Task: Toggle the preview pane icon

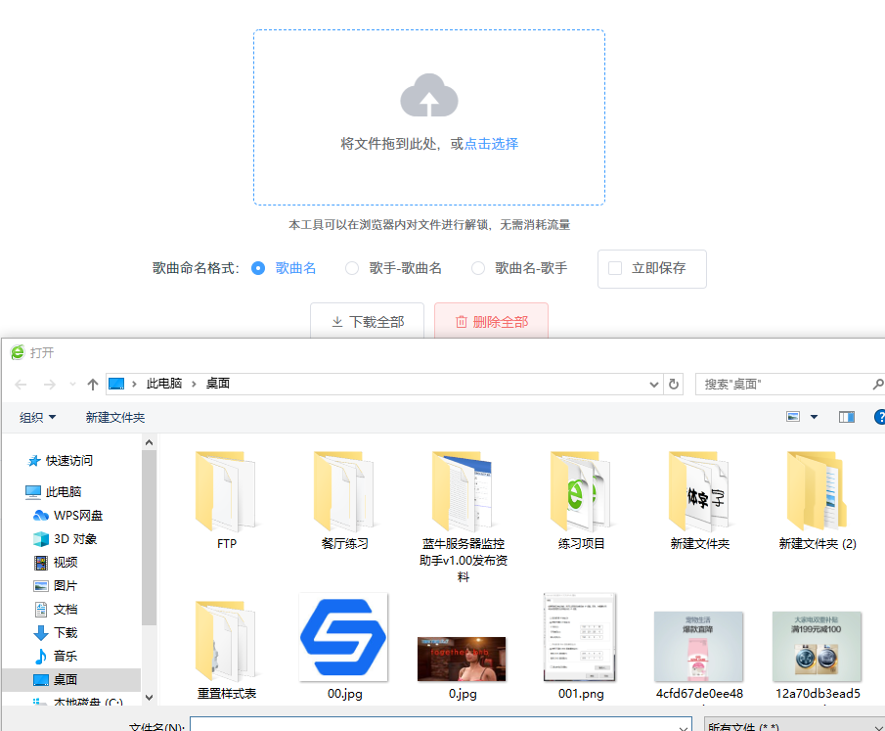Action: tap(847, 417)
